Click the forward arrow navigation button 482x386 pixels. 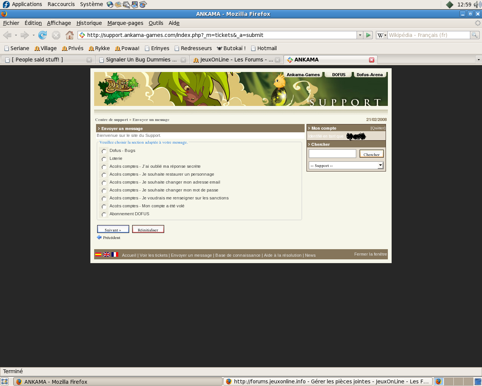click(x=25, y=35)
